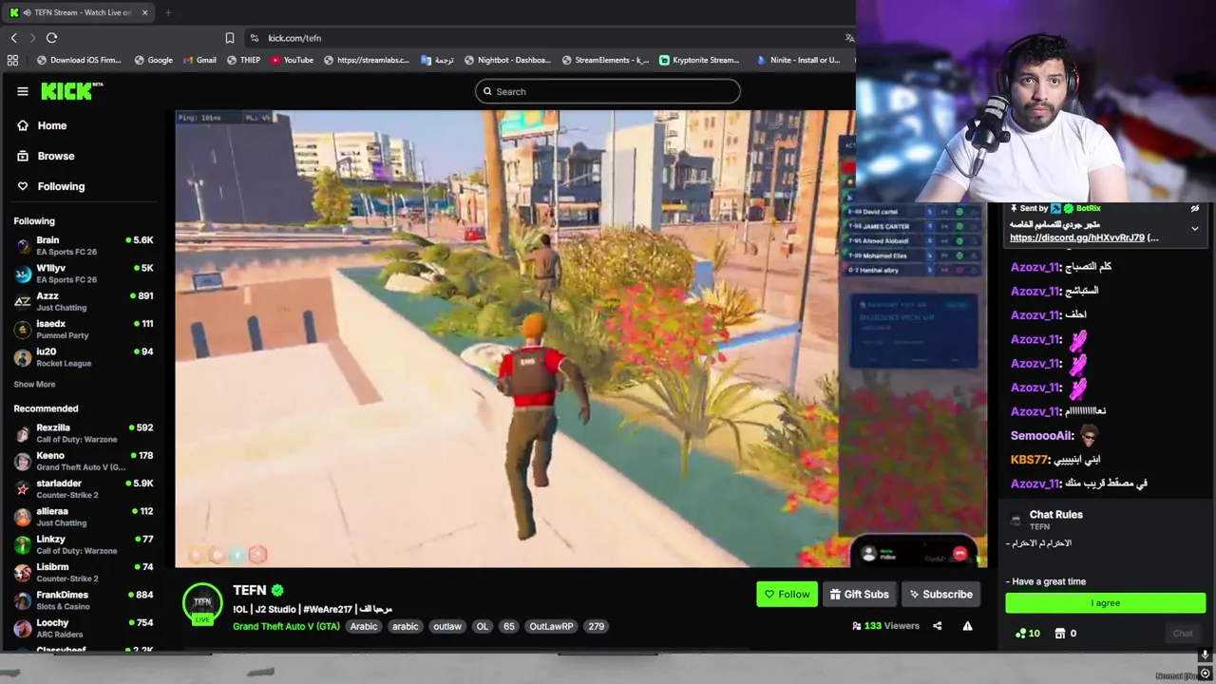Viewport: 1216px width, 684px height.
Task: Select the outlaw tag
Action: 446,626
